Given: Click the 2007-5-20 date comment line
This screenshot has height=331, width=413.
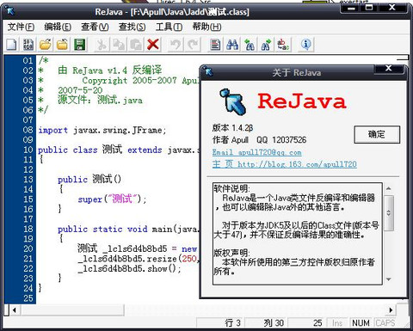Looking at the screenshot, I should point(80,90).
